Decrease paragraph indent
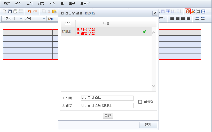212x132 pixels. pos(203,19)
